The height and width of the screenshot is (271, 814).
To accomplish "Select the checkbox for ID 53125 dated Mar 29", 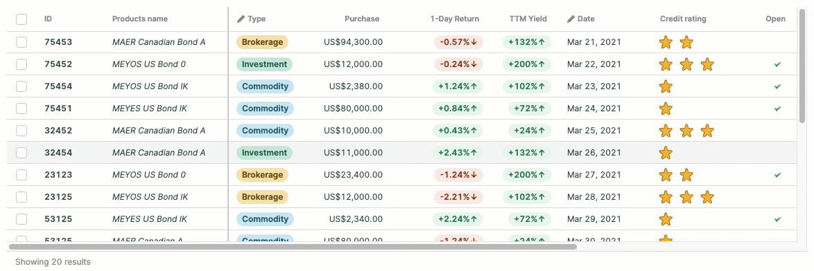I will coord(21,219).
